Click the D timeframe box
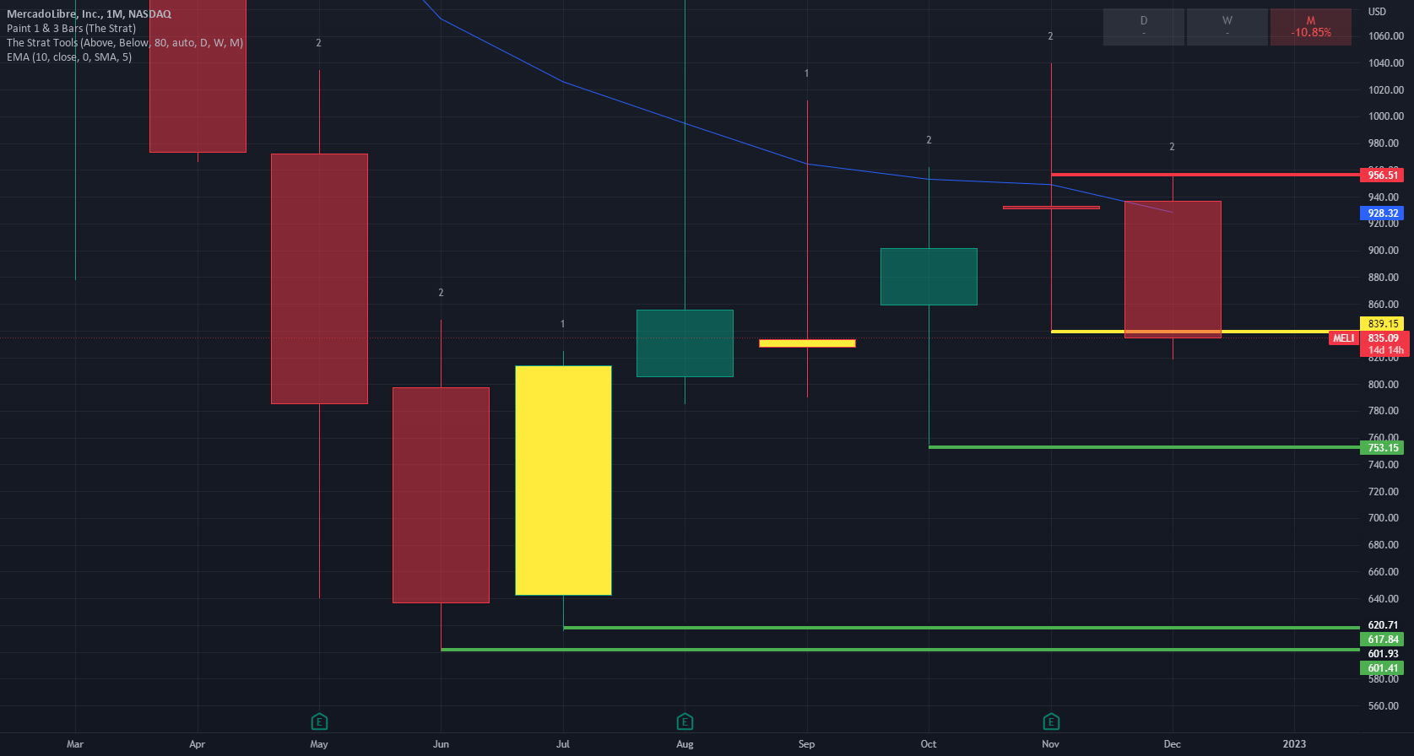The image size is (1414, 756). click(x=1144, y=27)
